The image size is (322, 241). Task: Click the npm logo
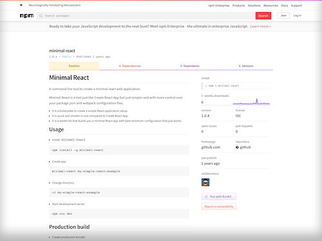coord(26,15)
